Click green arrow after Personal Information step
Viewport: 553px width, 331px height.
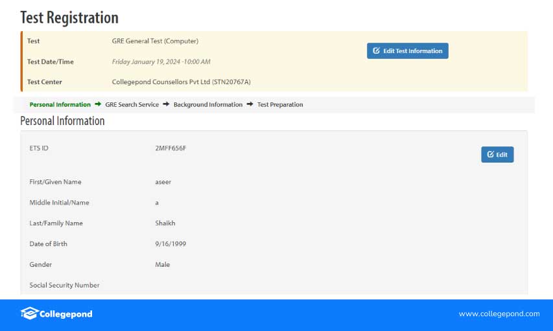(98, 104)
